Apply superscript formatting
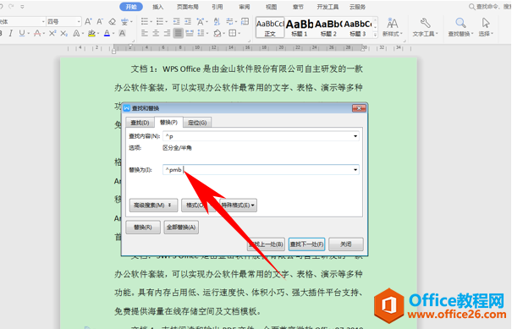This screenshot has width=512, height=329. (x=52, y=33)
